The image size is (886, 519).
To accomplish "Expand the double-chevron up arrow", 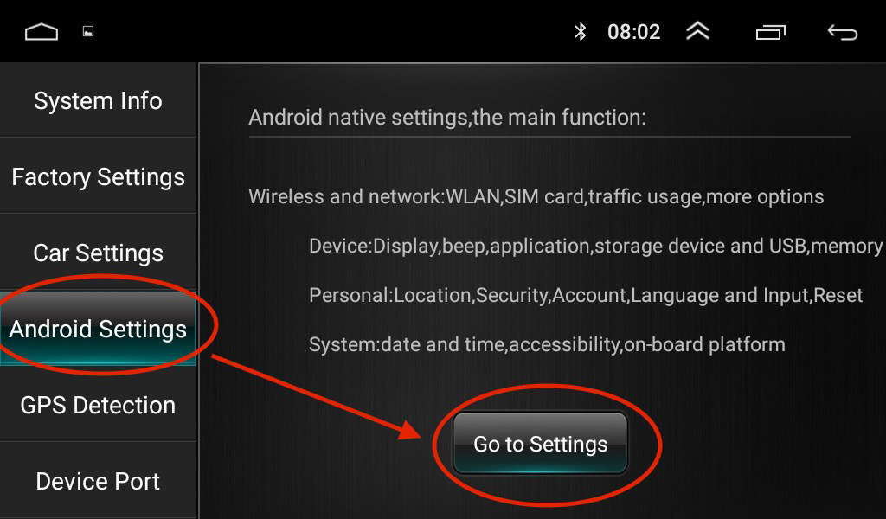I will click(x=698, y=31).
